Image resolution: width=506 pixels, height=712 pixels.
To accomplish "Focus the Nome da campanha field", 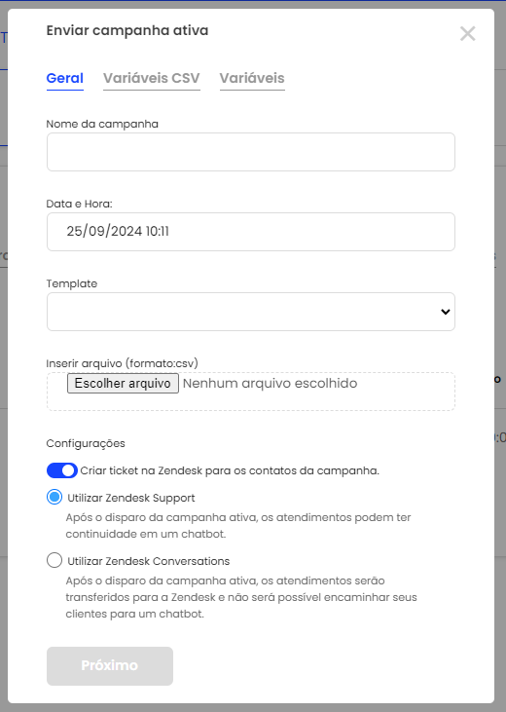I will click(251, 152).
